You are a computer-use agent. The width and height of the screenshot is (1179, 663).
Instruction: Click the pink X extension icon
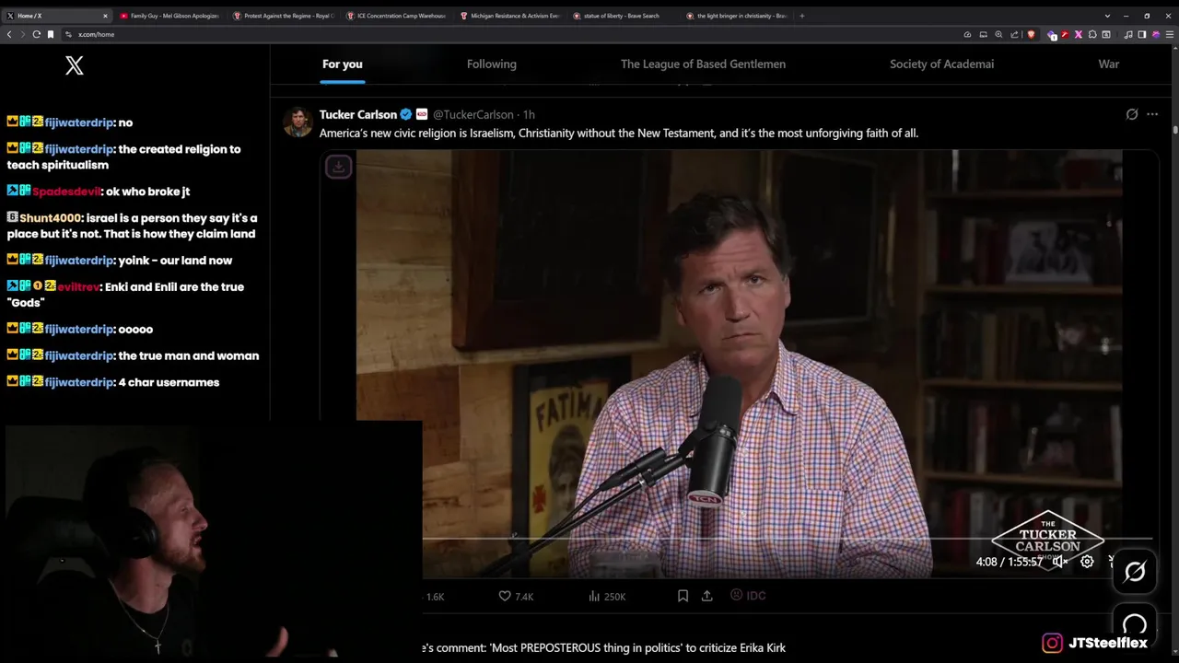point(1079,34)
